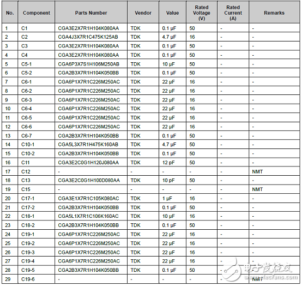
Task: Select component cell C19-5
Action: click(x=37, y=270)
